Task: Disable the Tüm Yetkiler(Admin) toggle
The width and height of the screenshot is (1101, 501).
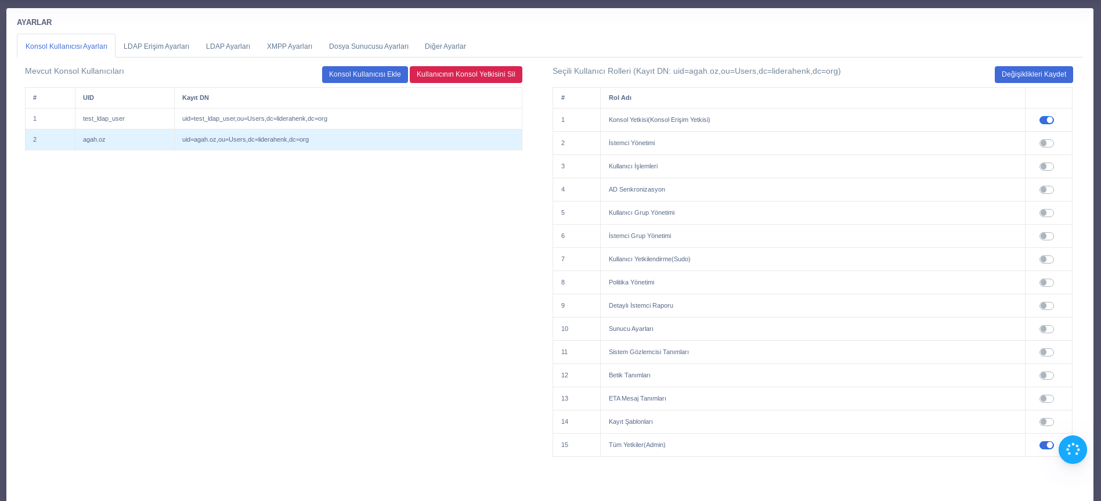Action: [1046, 445]
